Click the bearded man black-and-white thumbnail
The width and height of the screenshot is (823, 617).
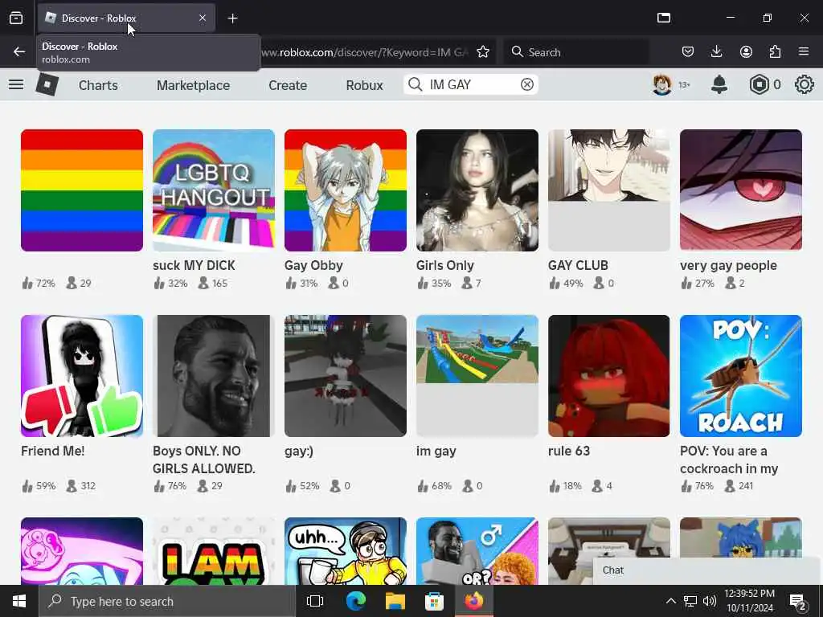tap(214, 376)
